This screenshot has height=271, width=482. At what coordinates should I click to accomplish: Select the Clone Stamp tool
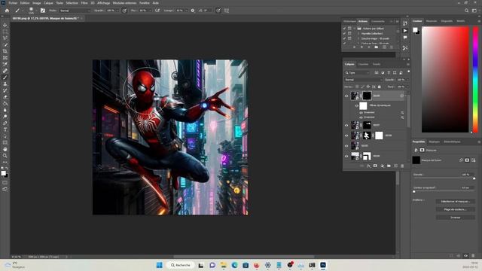point(5,84)
